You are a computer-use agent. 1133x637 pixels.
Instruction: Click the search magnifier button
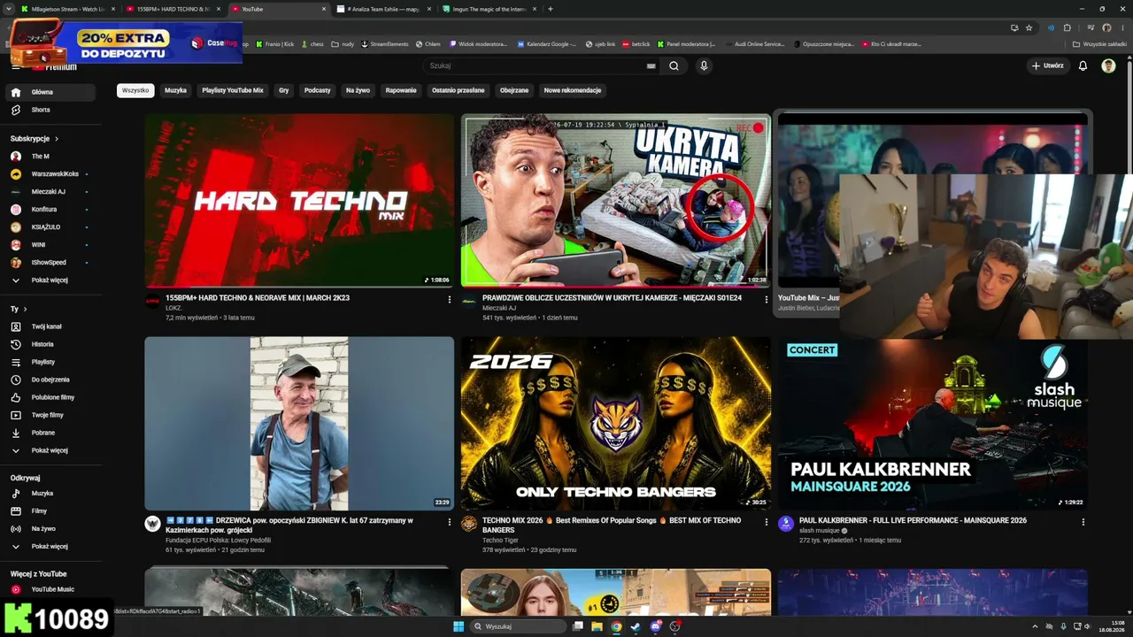click(x=674, y=65)
